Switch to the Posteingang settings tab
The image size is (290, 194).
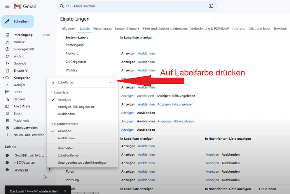(102, 29)
